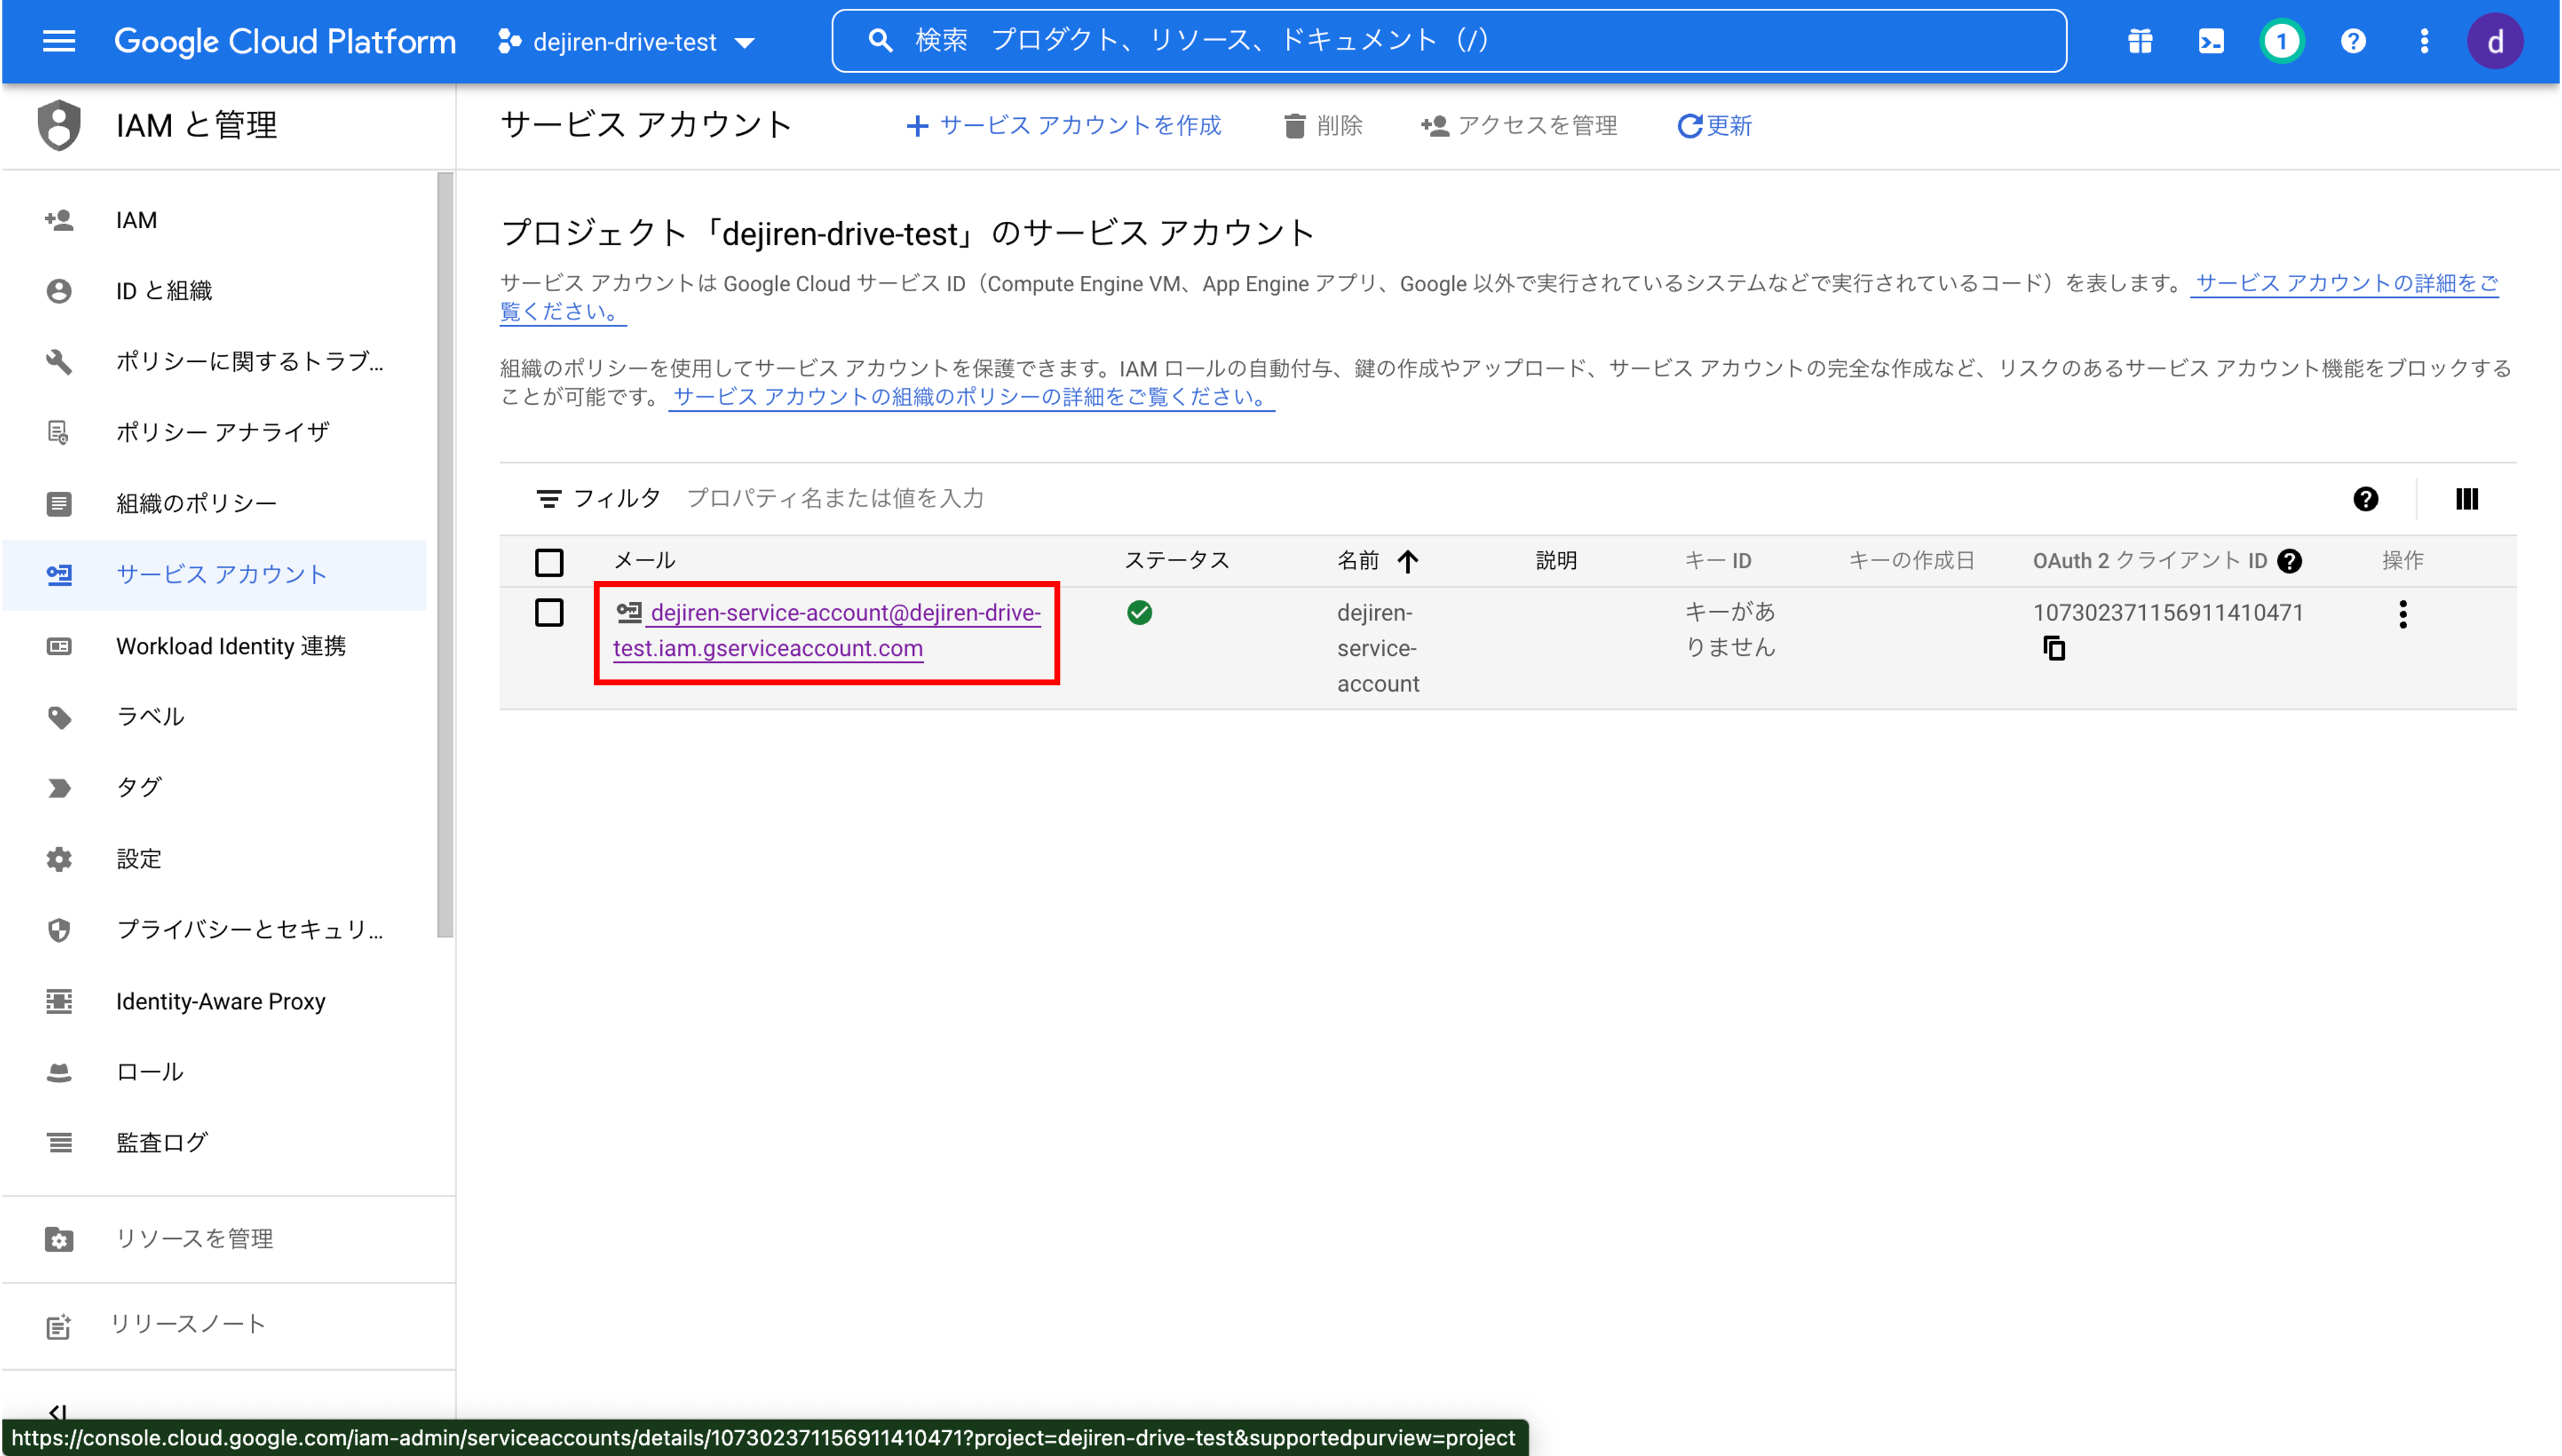Copy the OAuth client ID to clipboard

pyautogui.click(x=2054, y=649)
